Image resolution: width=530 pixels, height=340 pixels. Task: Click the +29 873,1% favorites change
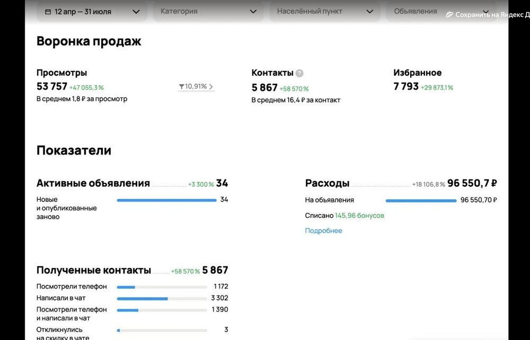coord(437,88)
